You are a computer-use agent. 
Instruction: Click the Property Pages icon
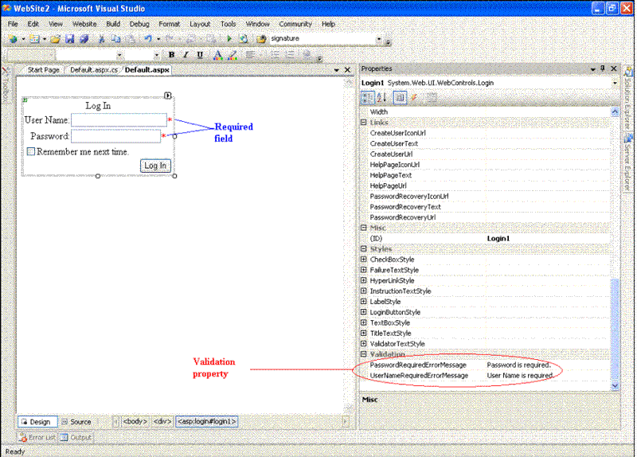[x=432, y=97]
